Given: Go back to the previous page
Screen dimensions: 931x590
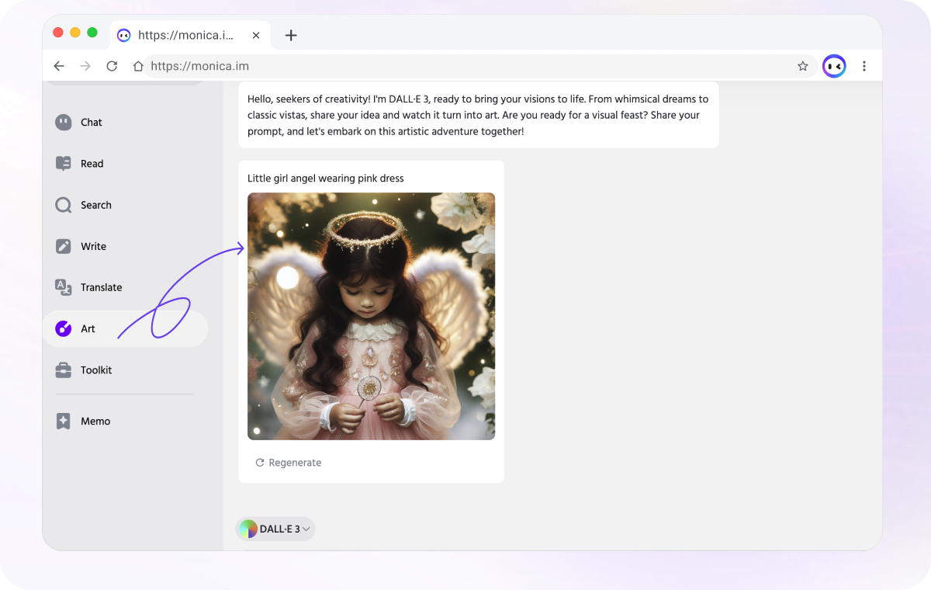Looking at the screenshot, I should point(59,66).
